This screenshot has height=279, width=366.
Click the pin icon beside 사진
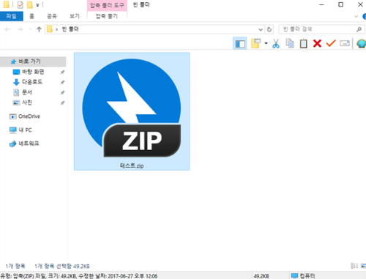coord(62,103)
